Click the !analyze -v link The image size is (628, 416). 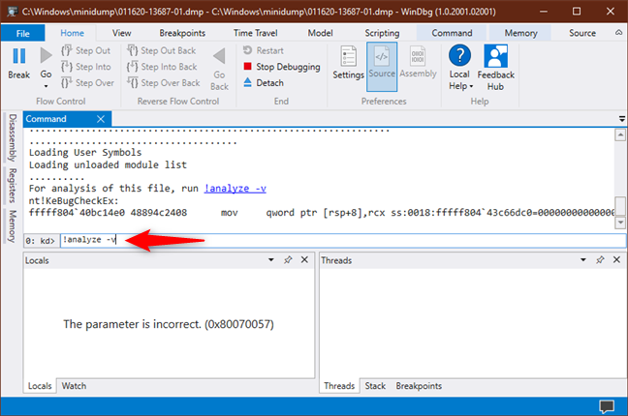pos(235,189)
